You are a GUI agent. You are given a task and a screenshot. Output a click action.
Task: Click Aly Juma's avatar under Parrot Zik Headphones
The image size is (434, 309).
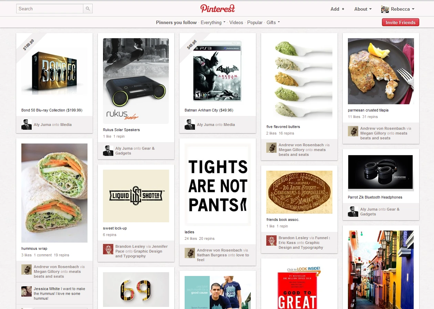pos(353,212)
